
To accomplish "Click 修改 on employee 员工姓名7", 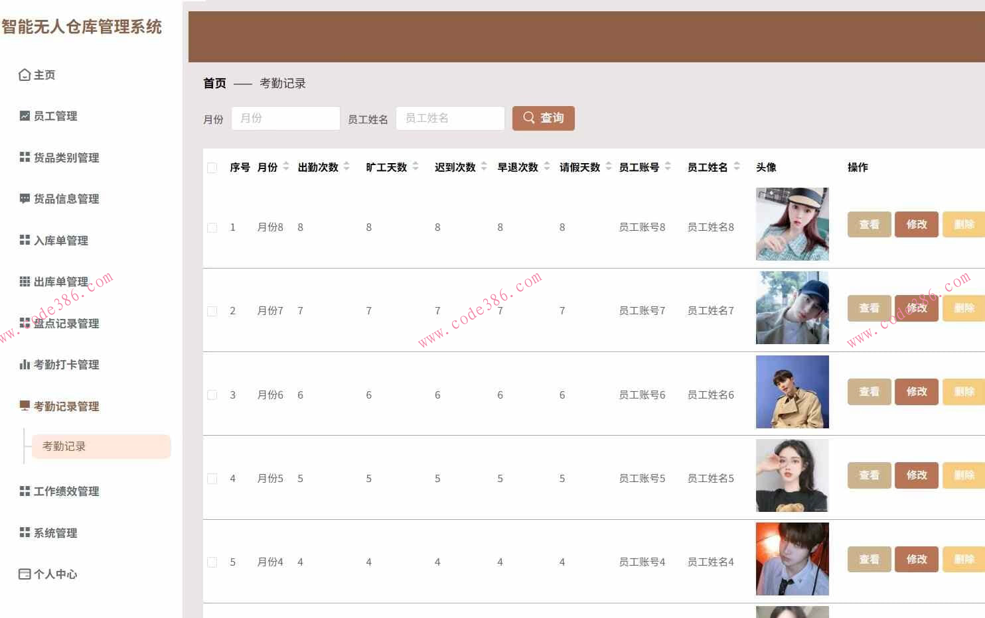I will (916, 307).
